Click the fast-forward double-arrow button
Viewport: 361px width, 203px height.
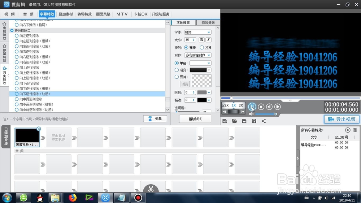243,112
